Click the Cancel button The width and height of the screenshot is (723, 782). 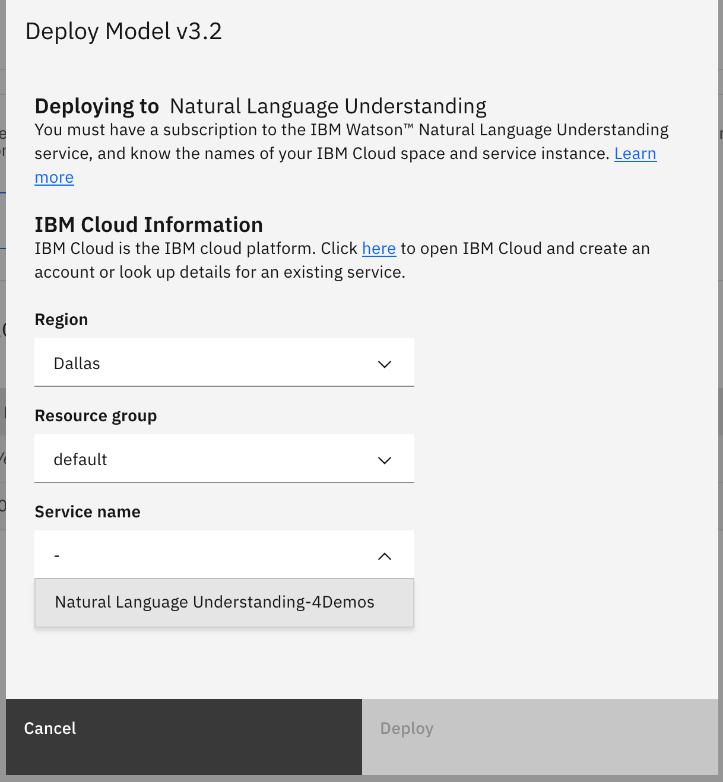(184, 736)
